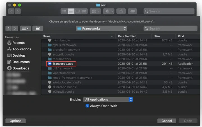Click the Options button
The width and height of the screenshot is (202, 127).
click(x=15, y=121)
